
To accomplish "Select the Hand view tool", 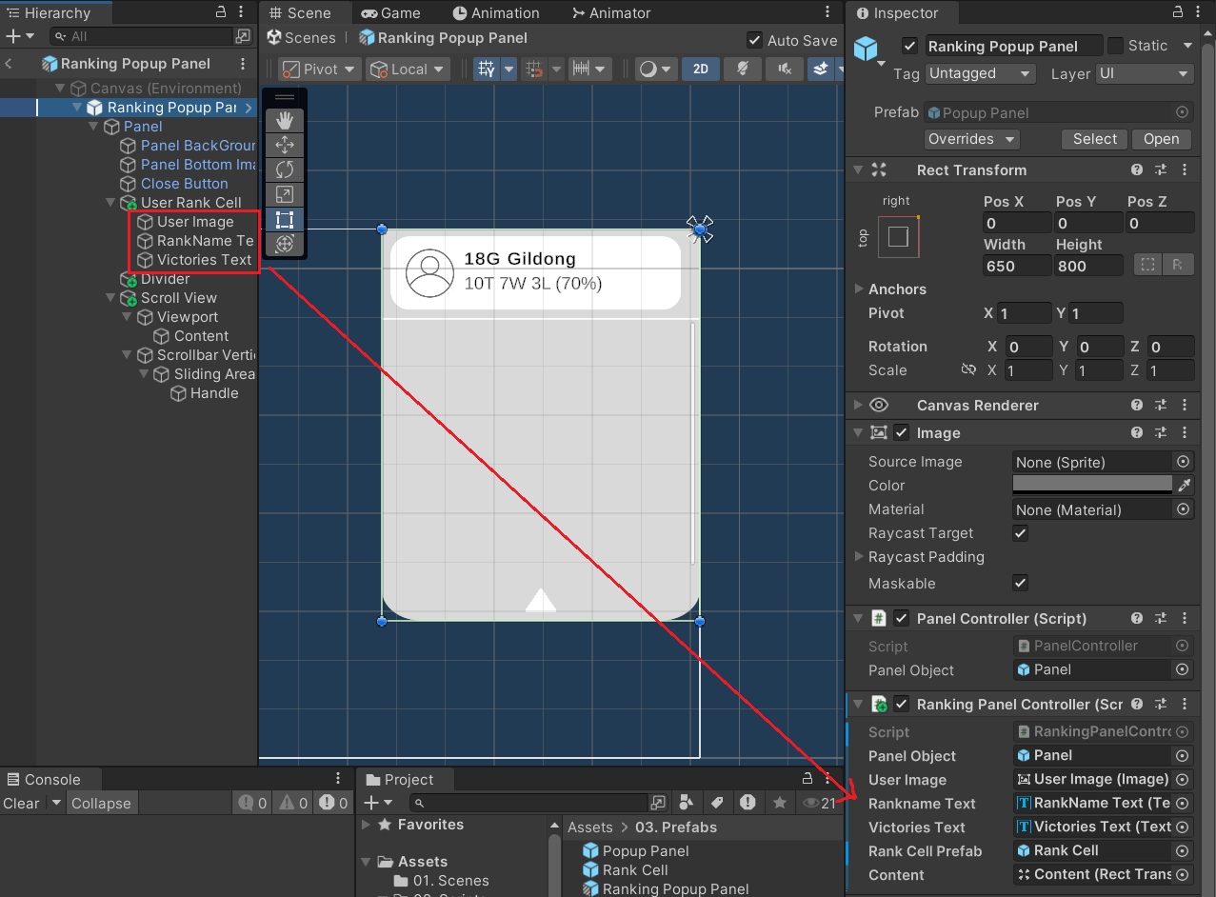I will click(x=284, y=120).
